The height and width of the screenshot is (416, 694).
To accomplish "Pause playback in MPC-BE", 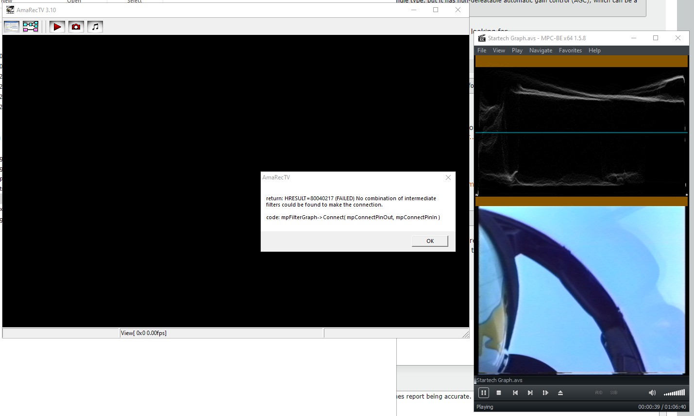I will (x=484, y=393).
